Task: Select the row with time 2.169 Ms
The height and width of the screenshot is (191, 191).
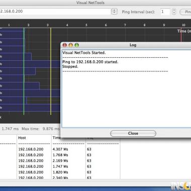Action: pyautogui.click(x=60, y=161)
